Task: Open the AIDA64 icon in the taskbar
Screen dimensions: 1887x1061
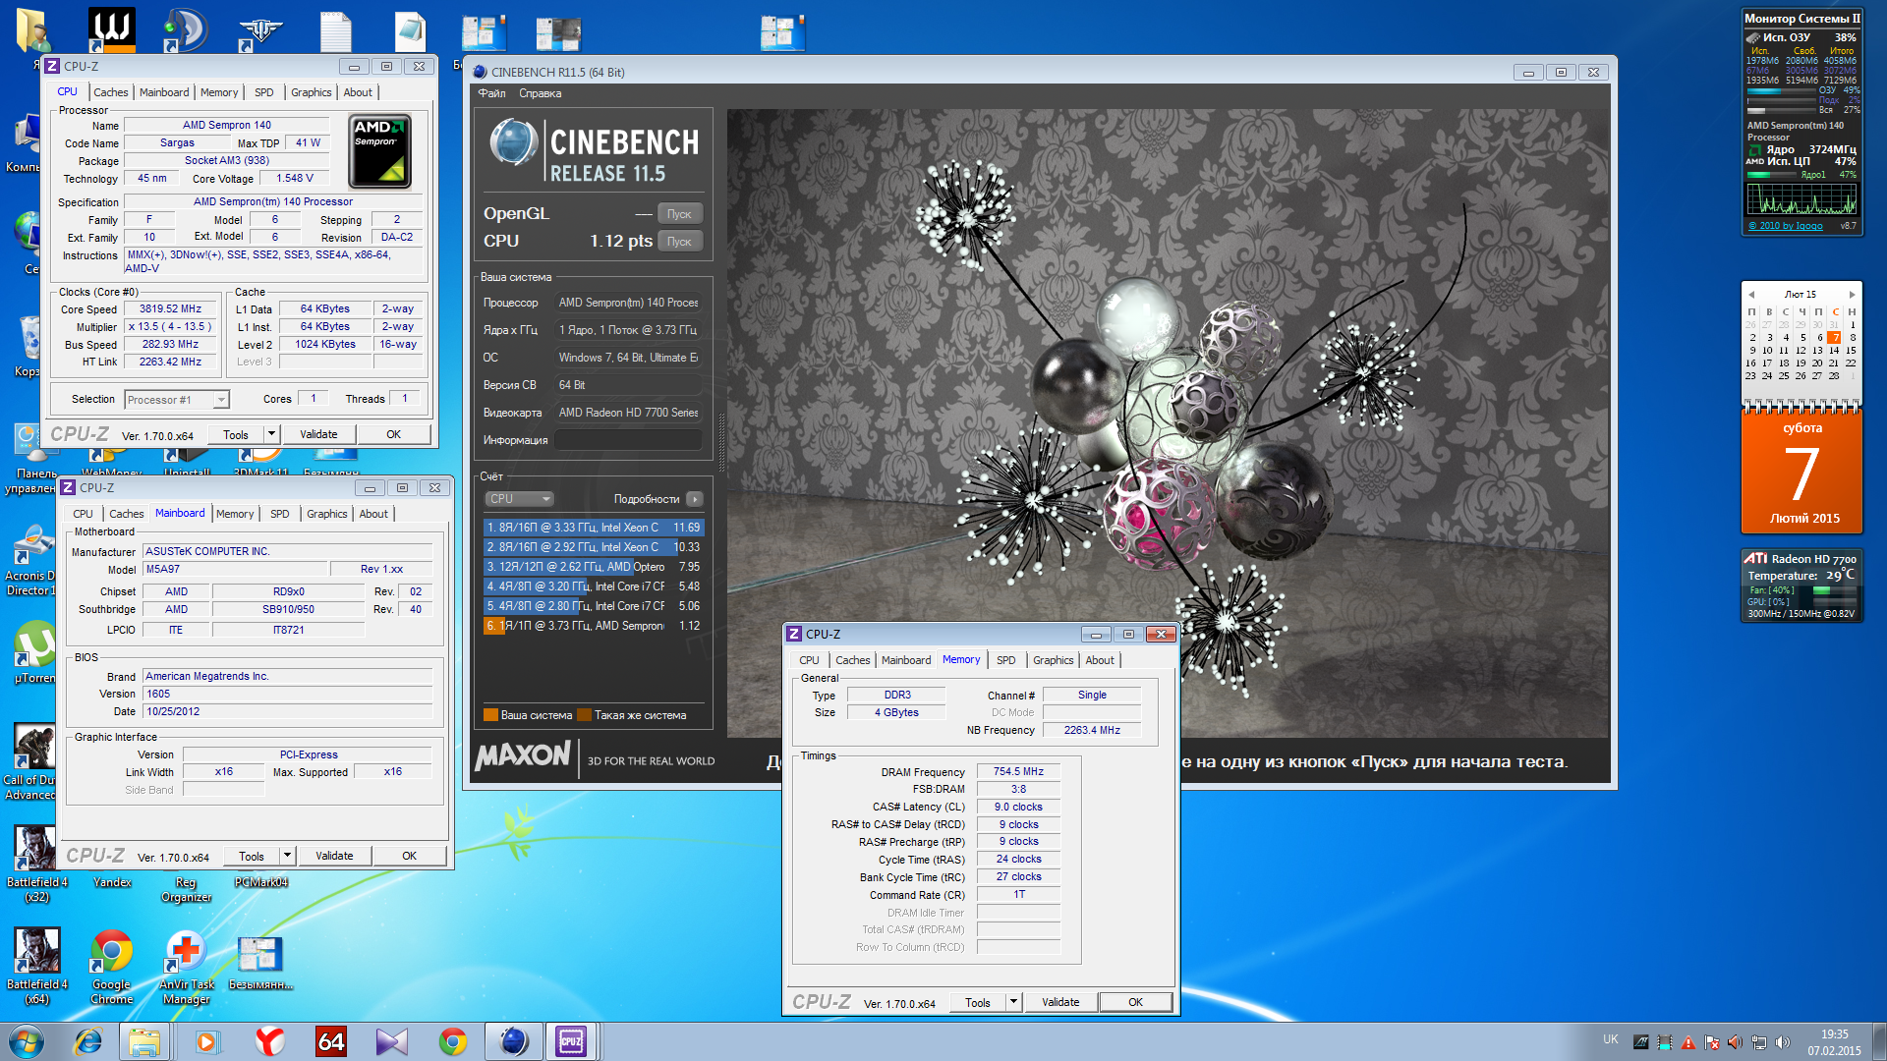Action: (x=330, y=1041)
